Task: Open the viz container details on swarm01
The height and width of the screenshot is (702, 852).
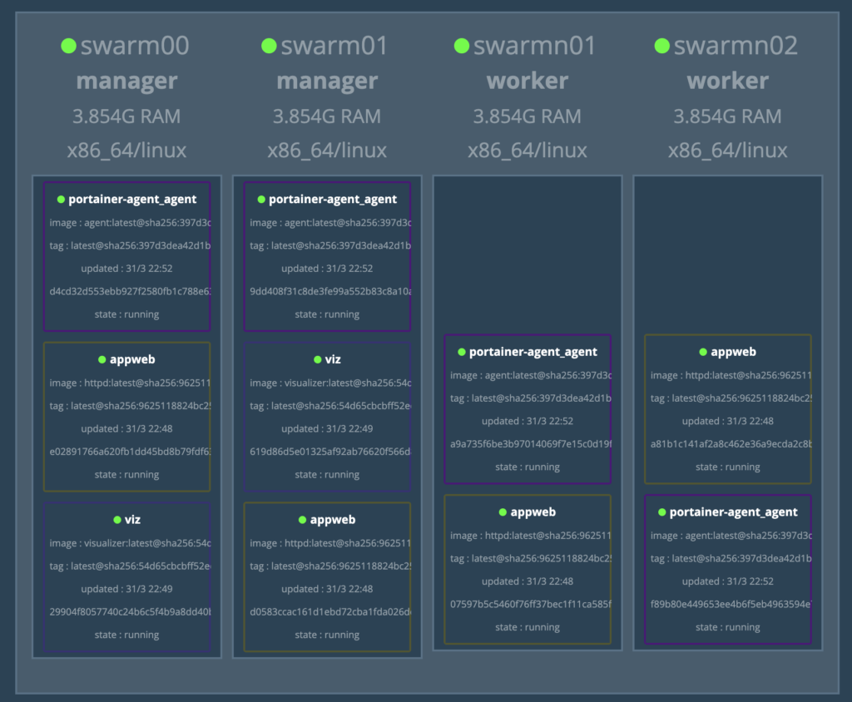Action: tap(327, 416)
